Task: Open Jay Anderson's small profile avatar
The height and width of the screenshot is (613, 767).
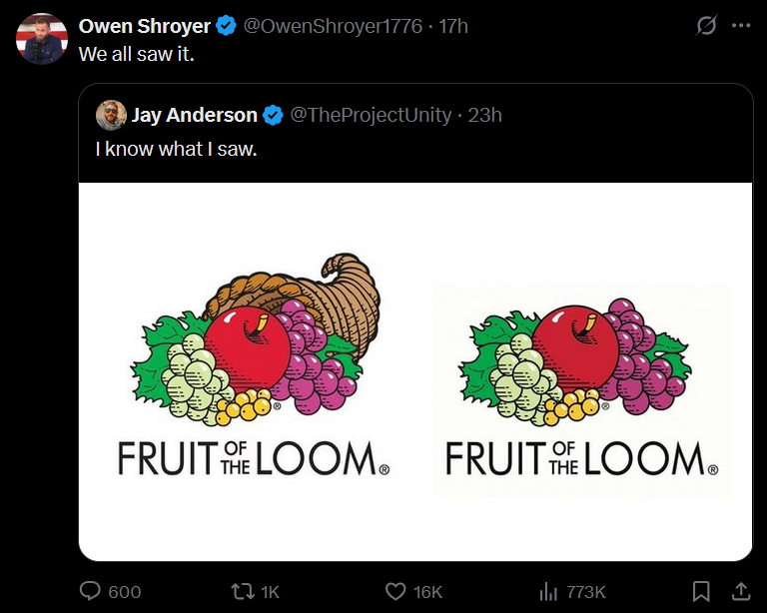Action: (x=110, y=115)
